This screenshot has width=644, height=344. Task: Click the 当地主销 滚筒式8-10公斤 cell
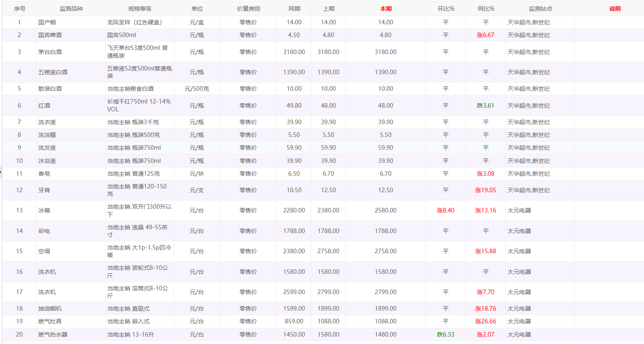coord(139,292)
